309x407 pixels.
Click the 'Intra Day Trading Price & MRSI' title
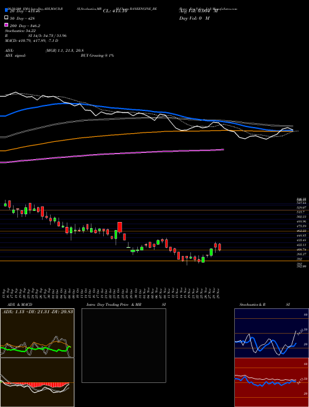tap(126, 305)
